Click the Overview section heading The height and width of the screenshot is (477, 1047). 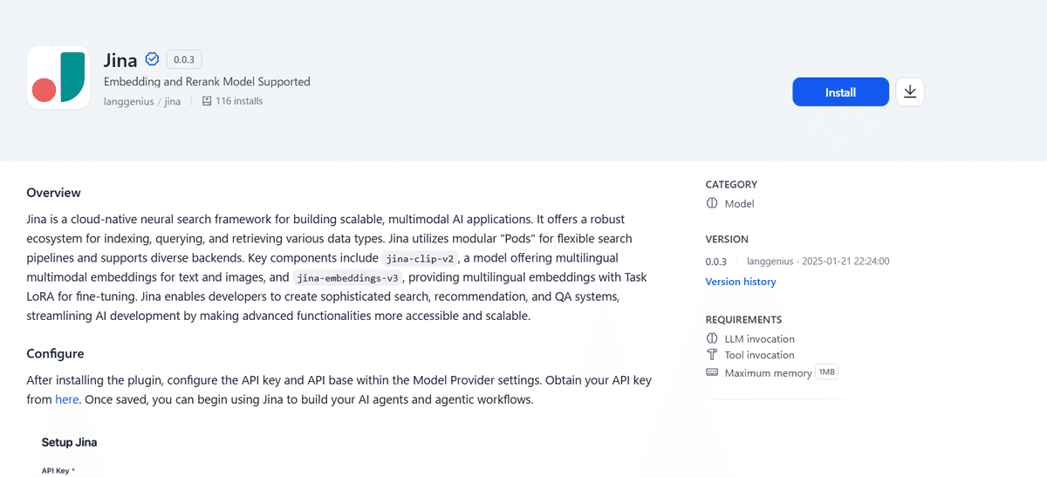click(53, 193)
